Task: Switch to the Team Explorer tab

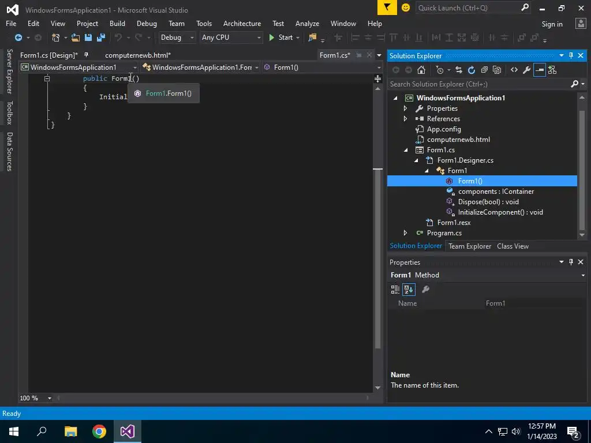Action: (x=470, y=246)
